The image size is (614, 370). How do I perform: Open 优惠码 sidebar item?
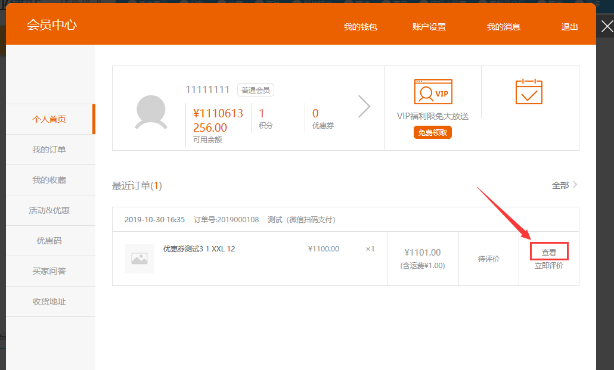[x=49, y=241]
